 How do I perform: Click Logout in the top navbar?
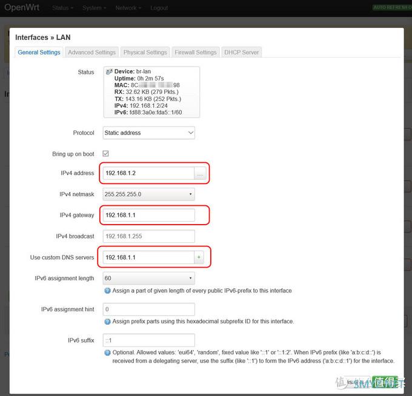click(159, 8)
